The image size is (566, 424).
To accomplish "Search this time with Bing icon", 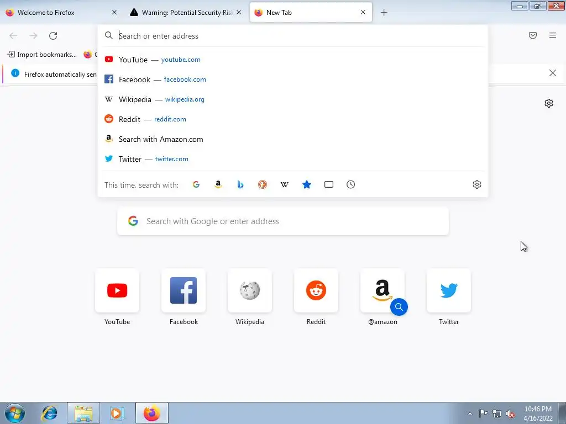I will [240, 184].
